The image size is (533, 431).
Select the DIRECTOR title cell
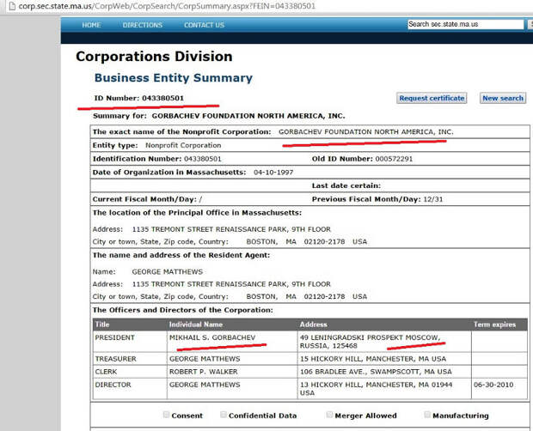pos(130,389)
